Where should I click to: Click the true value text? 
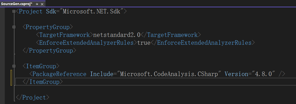[144, 43]
